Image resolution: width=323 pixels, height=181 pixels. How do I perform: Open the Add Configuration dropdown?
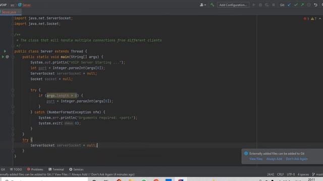pyautogui.click(x=233, y=5)
